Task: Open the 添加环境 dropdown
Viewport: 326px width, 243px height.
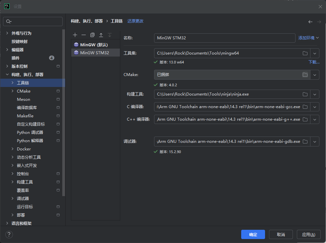Action: tap(308, 38)
